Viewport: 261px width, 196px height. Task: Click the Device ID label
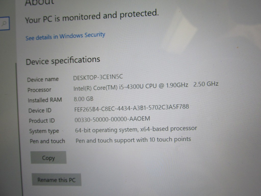pyautogui.click(x=40, y=110)
